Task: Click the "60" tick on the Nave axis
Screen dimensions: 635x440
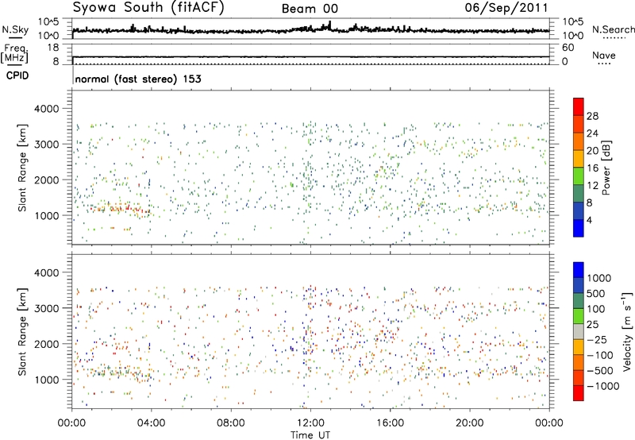Action: coord(568,48)
